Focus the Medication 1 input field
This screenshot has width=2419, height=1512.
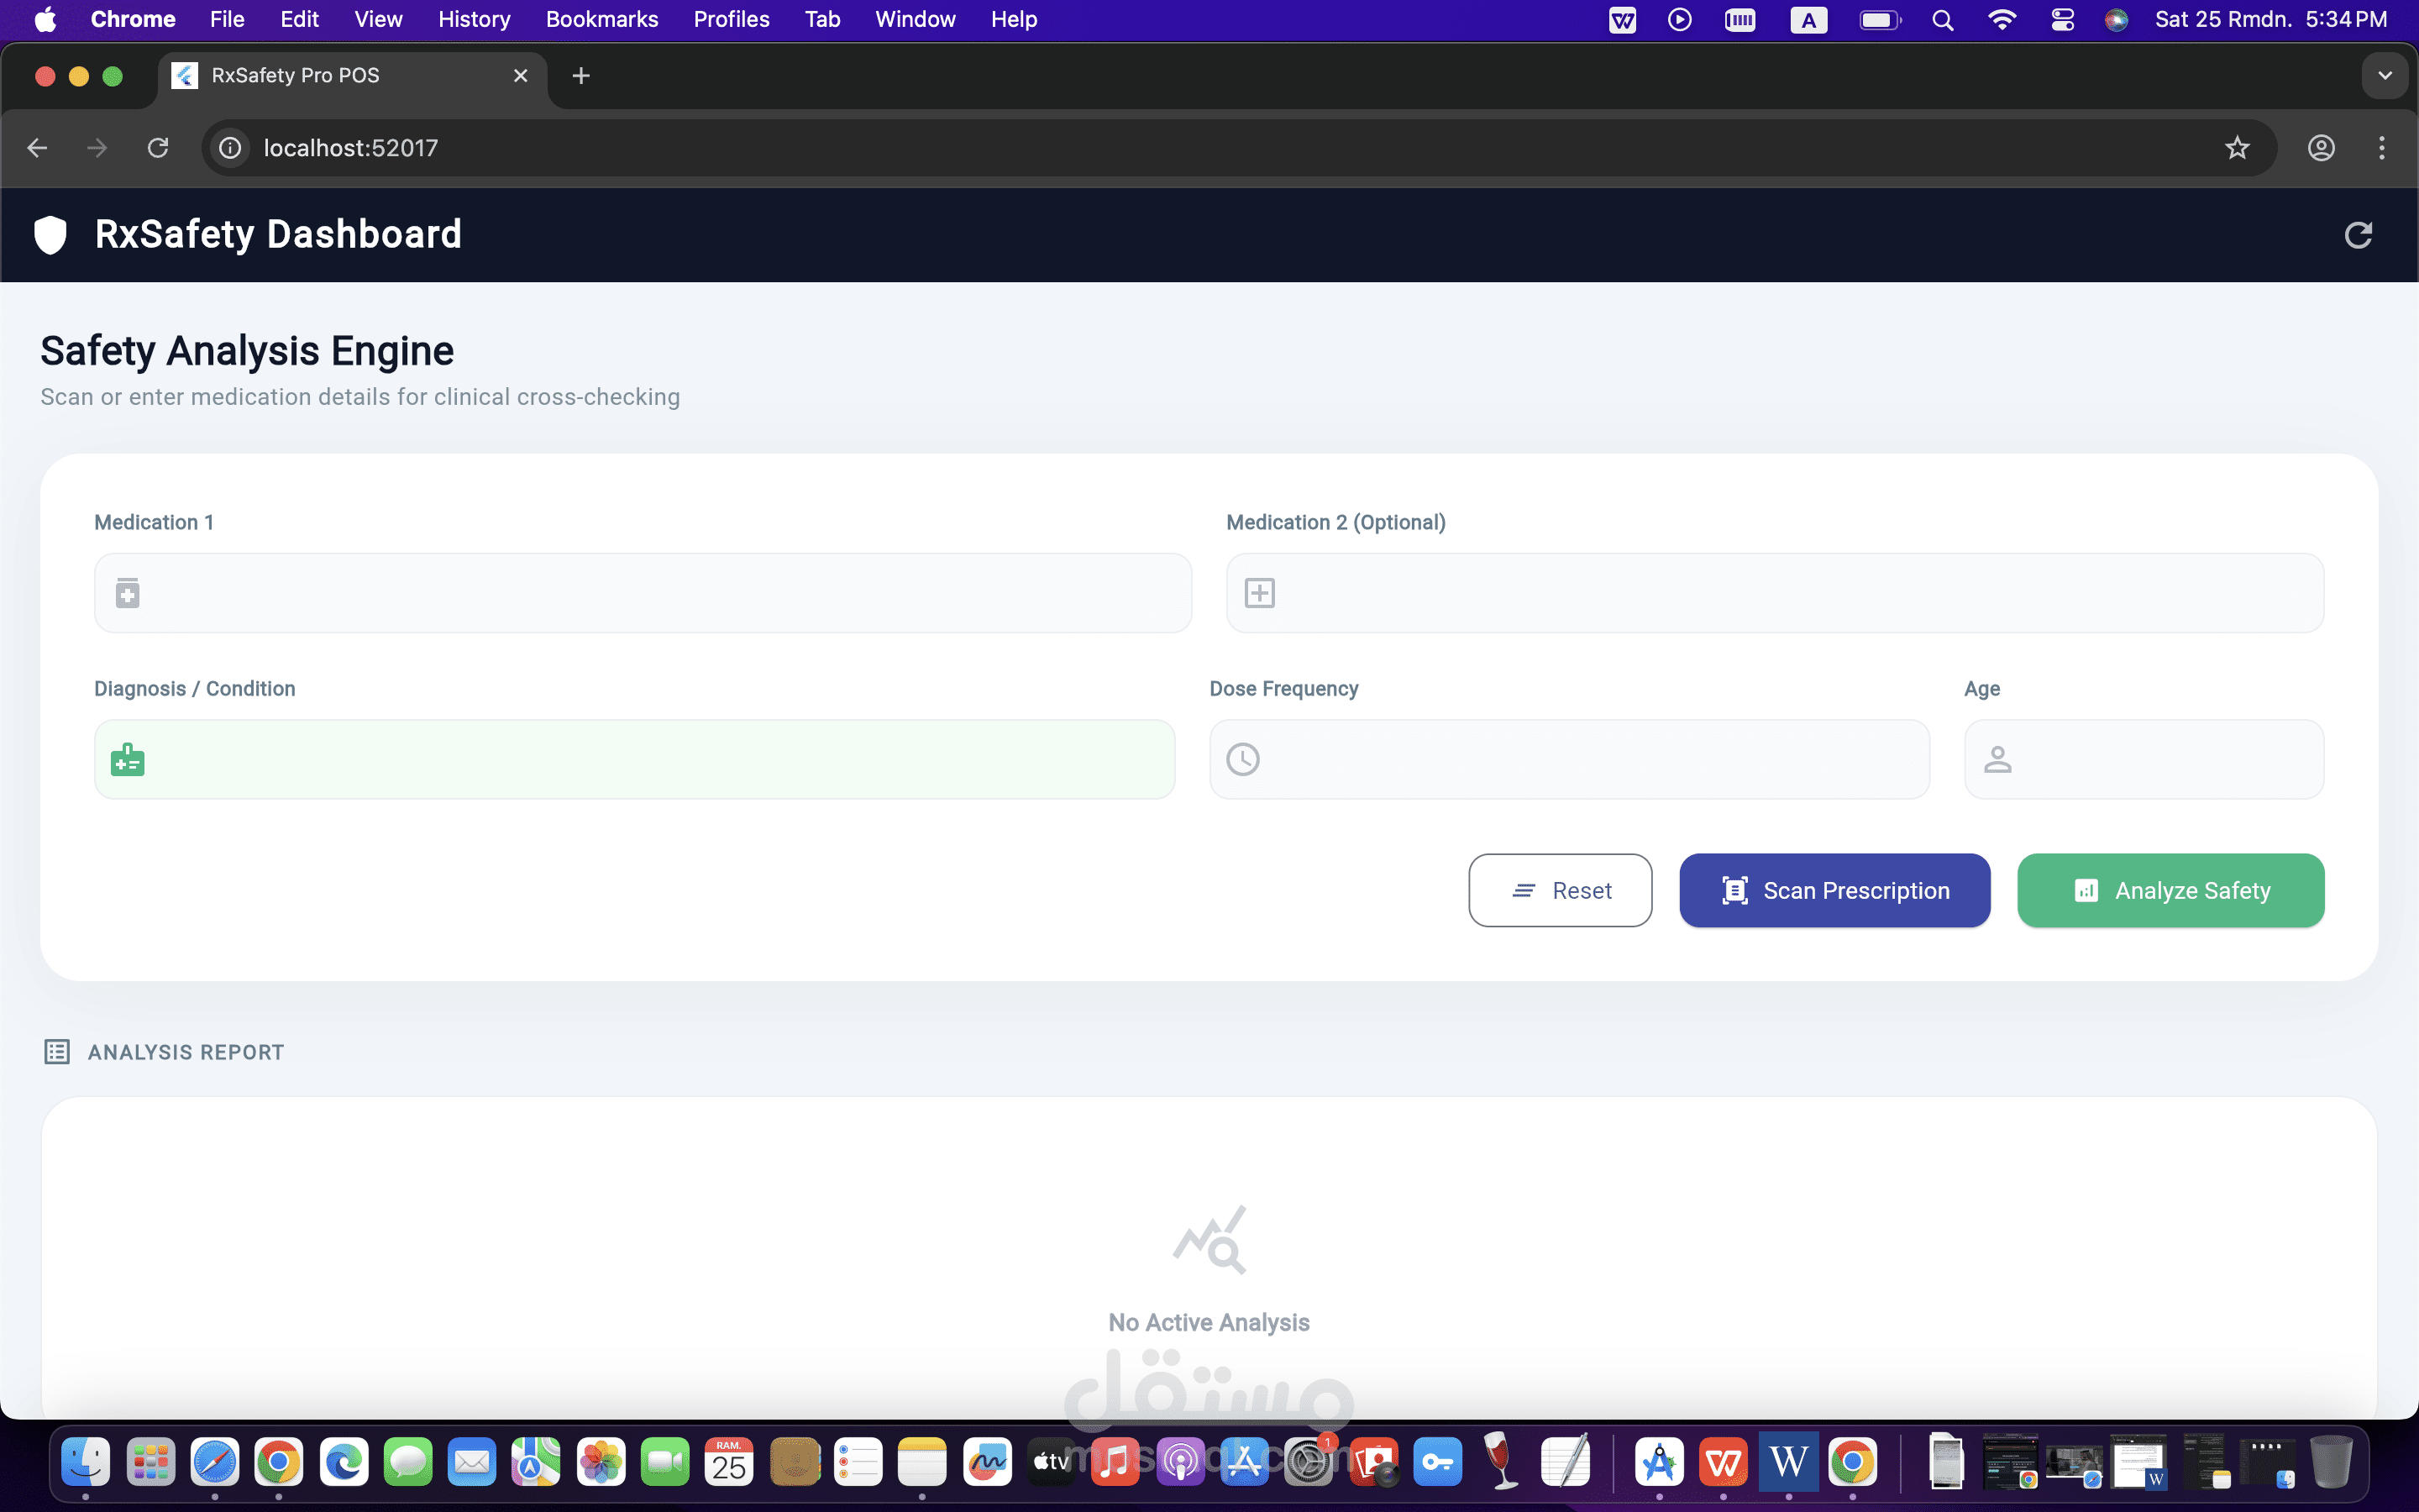click(643, 593)
